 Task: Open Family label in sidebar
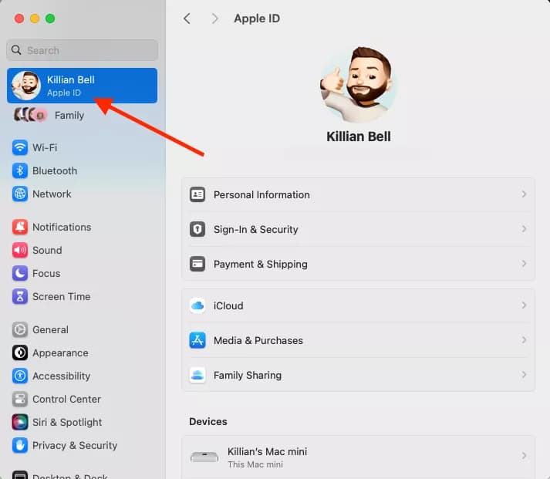tap(69, 116)
